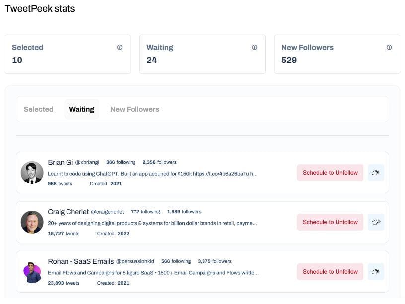Click the info icon on Waiting card
Screen dimensions: 405x304
pyautogui.click(x=255, y=48)
